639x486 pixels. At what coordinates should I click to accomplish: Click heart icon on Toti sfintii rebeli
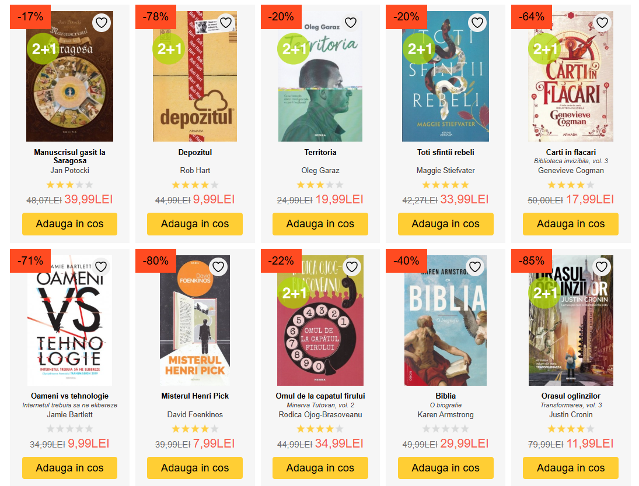pyautogui.click(x=477, y=22)
